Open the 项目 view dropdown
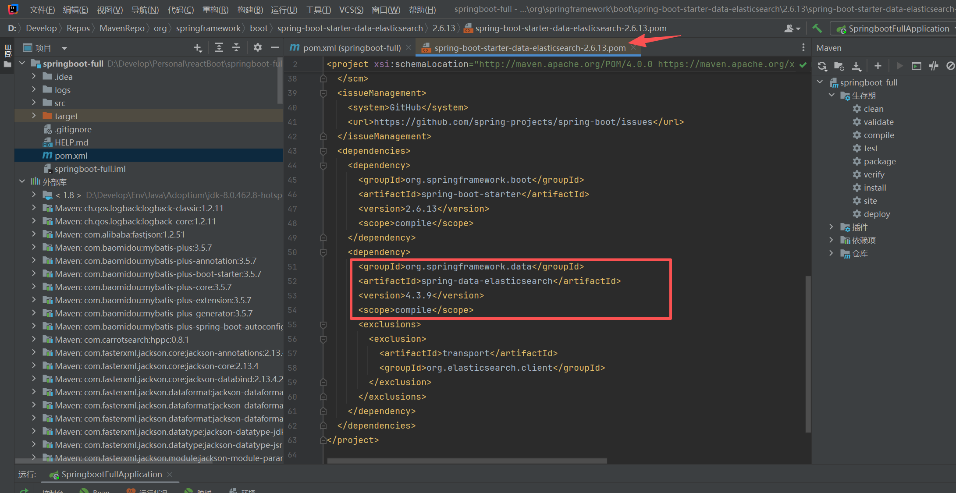This screenshot has height=493, width=956. [x=64, y=48]
